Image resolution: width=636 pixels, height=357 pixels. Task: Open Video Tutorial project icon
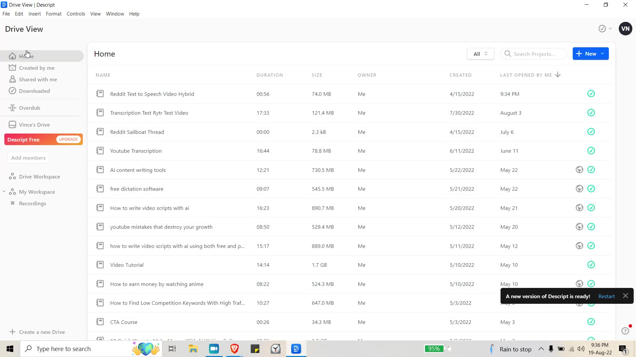click(x=100, y=265)
